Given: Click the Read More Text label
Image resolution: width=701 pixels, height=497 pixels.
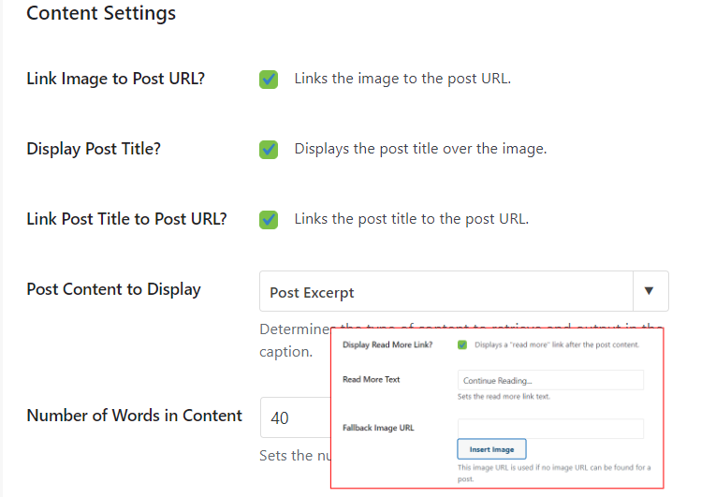Looking at the screenshot, I should pyautogui.click(x=371, y=379).
